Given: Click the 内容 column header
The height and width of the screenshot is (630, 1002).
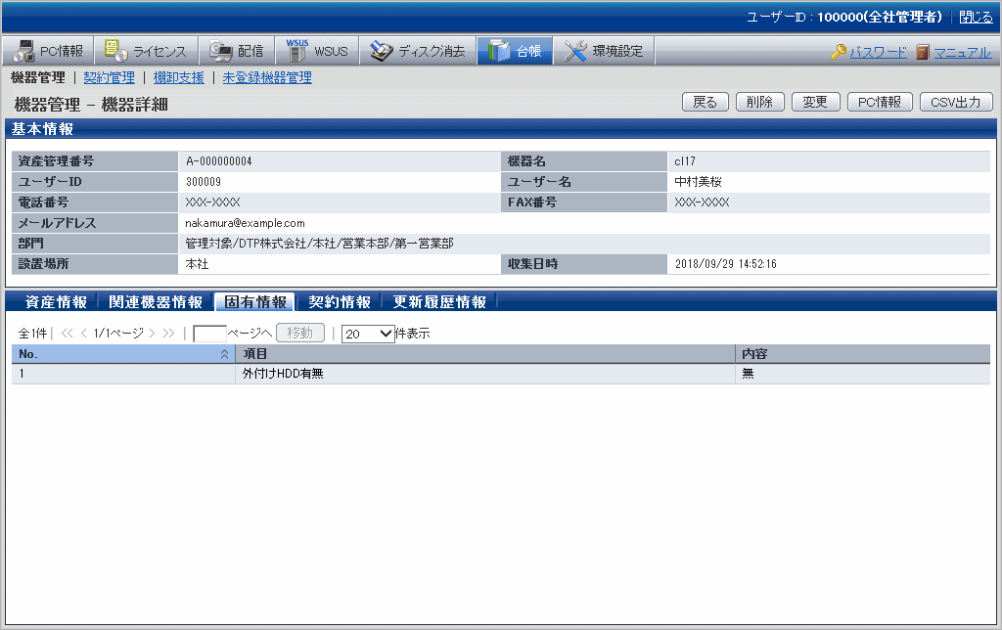Looking at the screenshot, I should (863, 354).
